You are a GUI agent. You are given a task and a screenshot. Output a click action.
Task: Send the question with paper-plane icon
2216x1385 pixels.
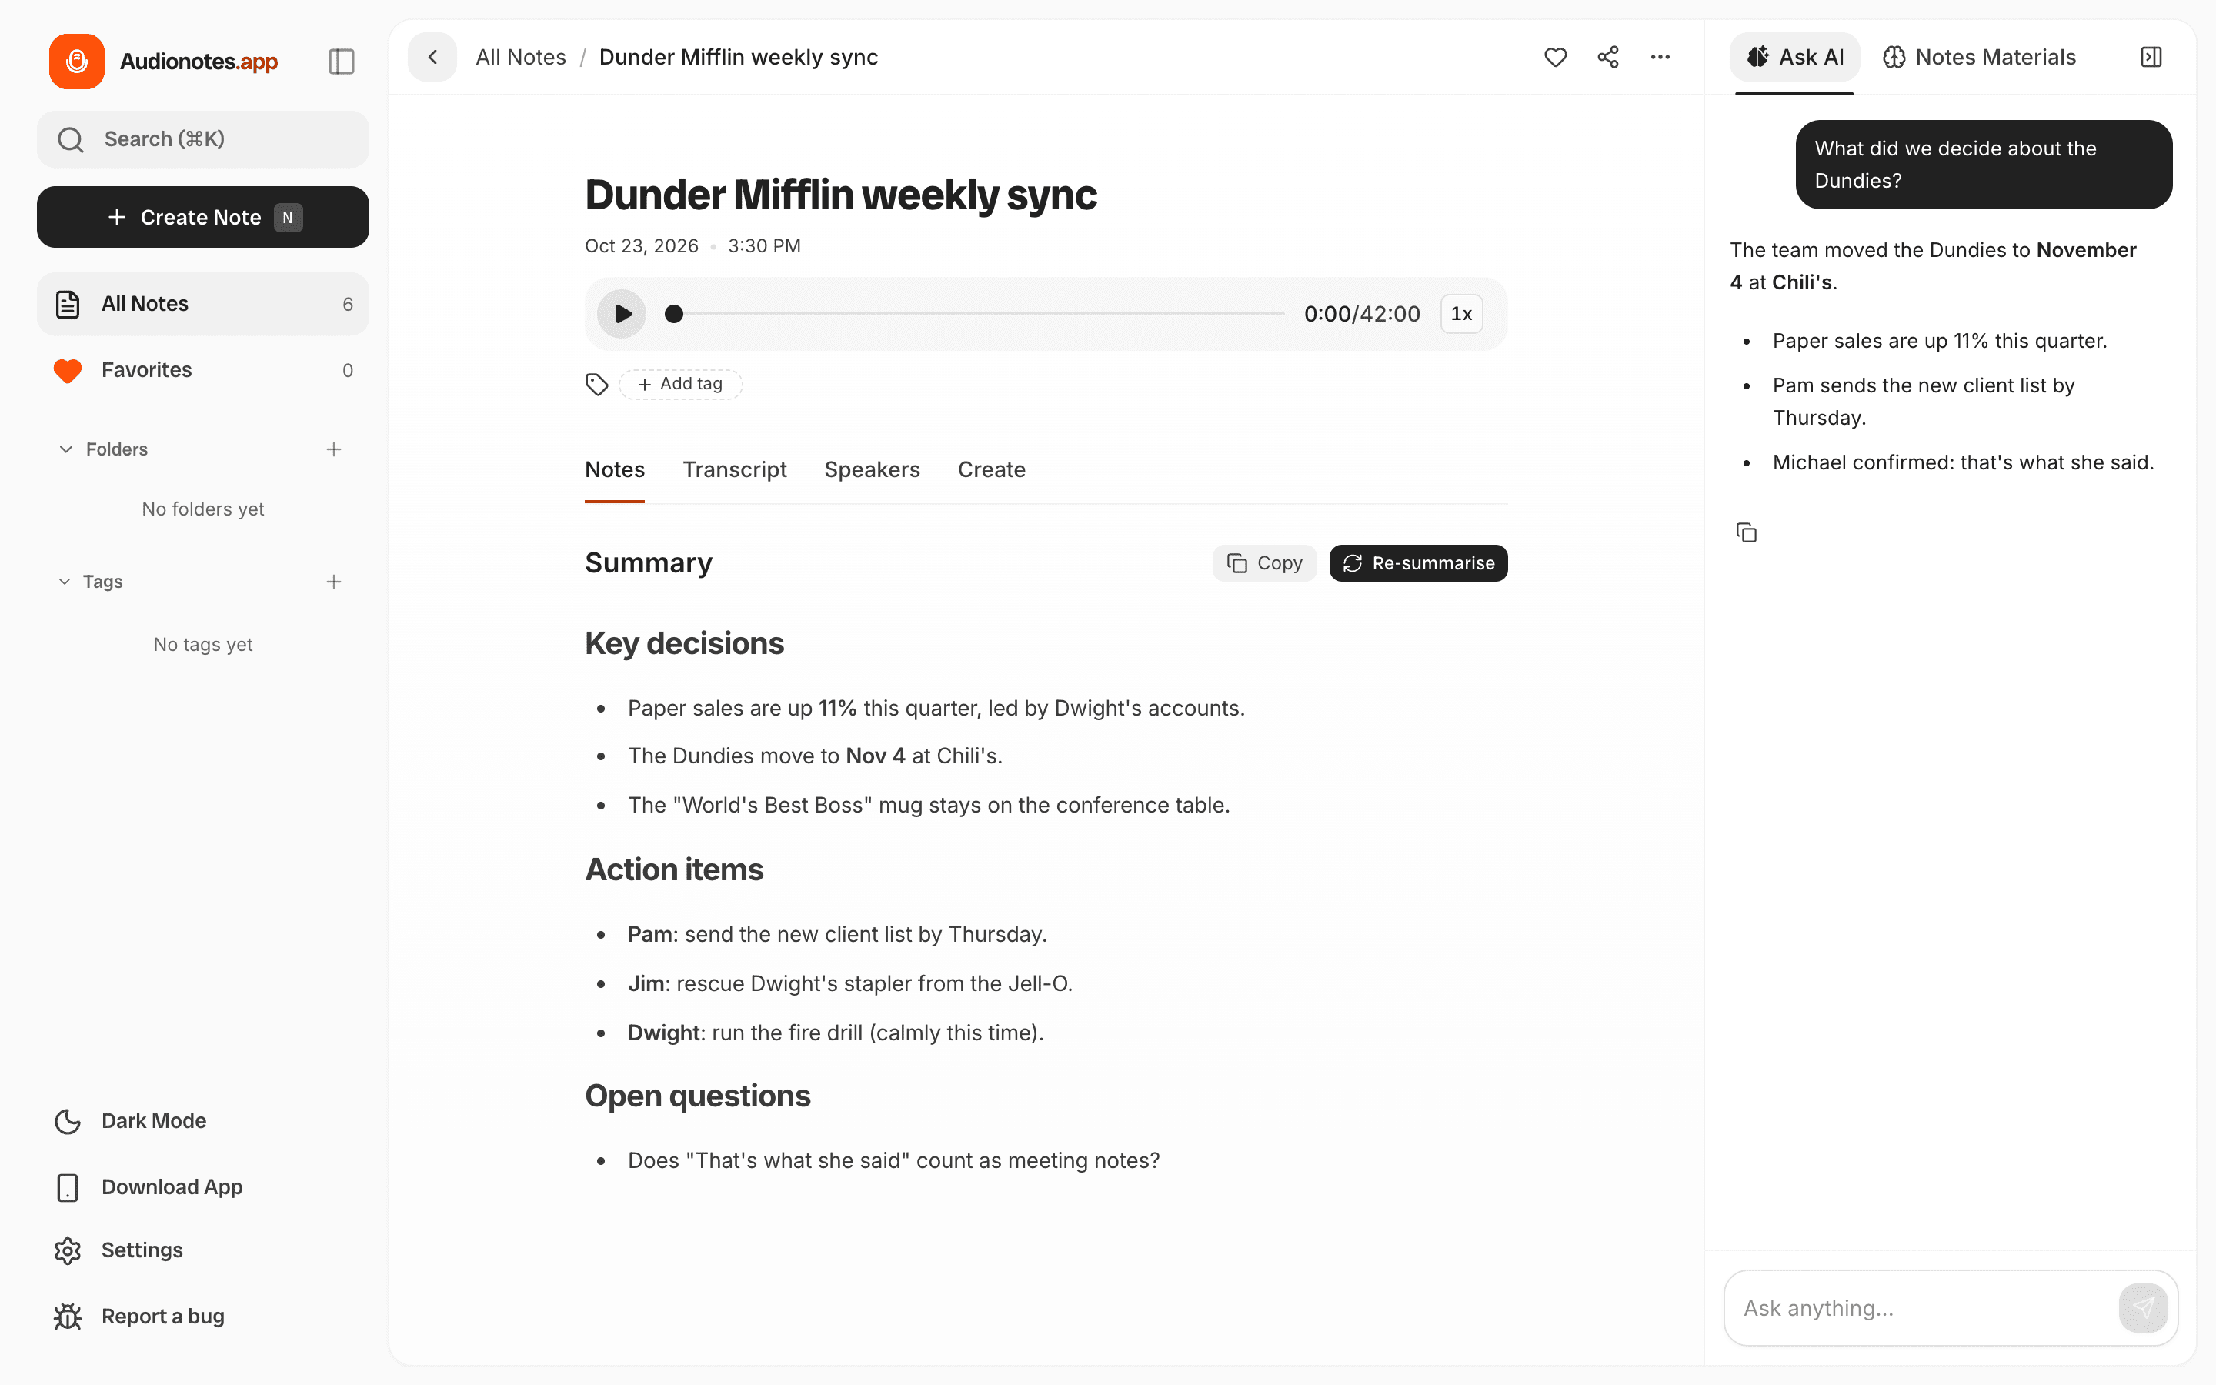(2143, 1307)
